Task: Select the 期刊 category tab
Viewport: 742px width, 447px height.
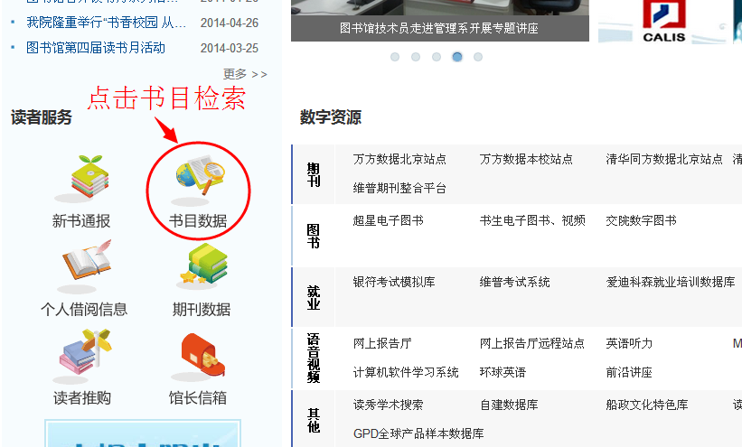Action: (x=314, y=174)
